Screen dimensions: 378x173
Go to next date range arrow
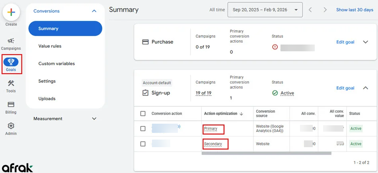click(x=325, y=10)
